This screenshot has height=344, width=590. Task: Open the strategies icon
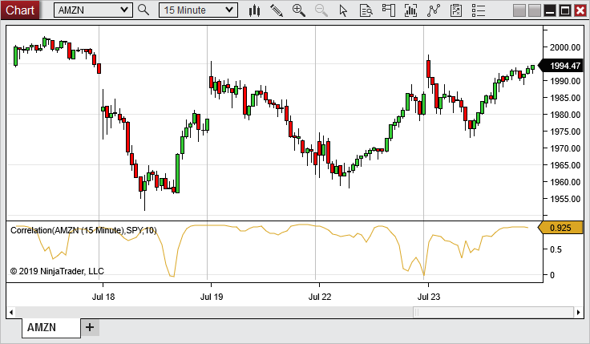(x=455, y=10)
